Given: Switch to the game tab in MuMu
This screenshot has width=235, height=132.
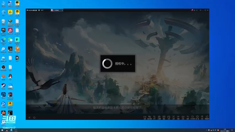Looking at the screenshot, I should [56, 10].
